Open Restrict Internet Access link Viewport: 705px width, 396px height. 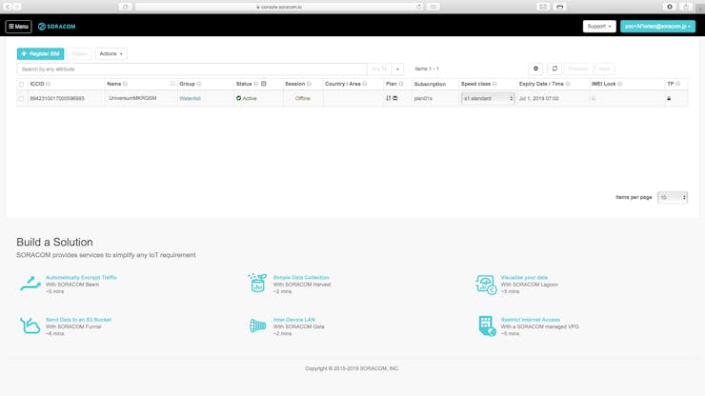pos(531,320)
